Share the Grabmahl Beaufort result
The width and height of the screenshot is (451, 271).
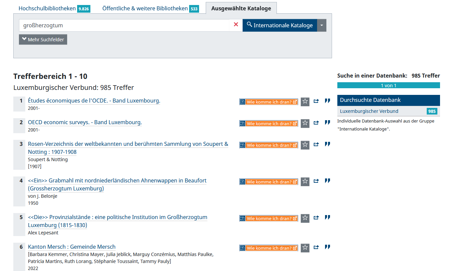tap(316, 181)
